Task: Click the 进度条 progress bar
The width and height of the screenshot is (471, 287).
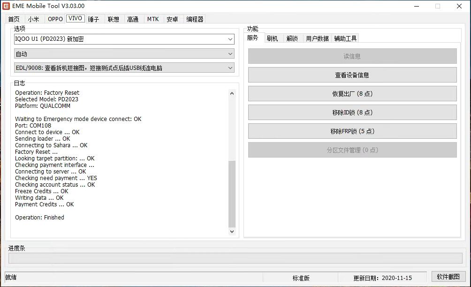Action: [x=235, y=258]
